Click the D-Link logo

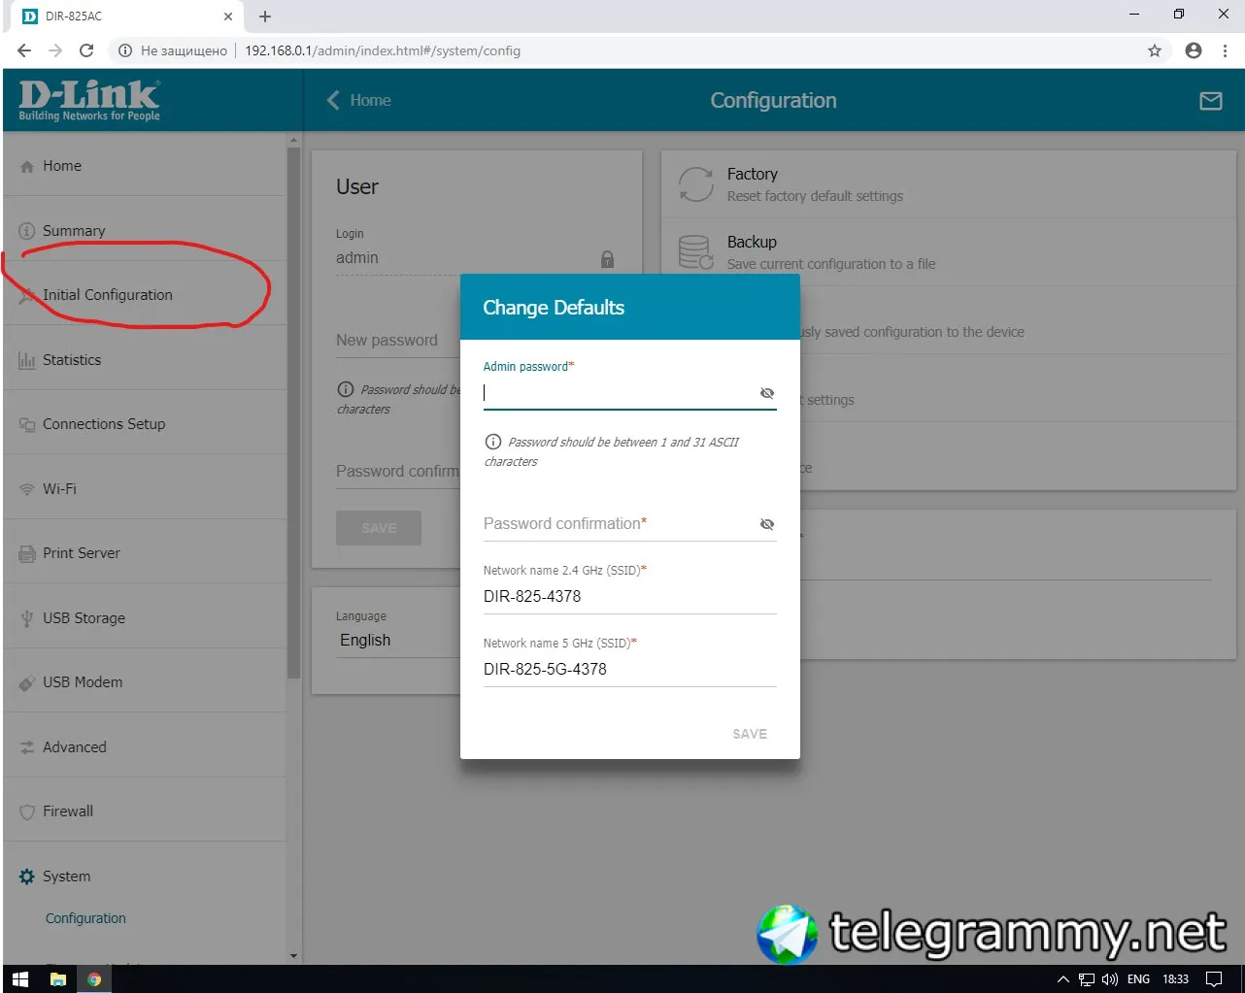tap(89, 100)
